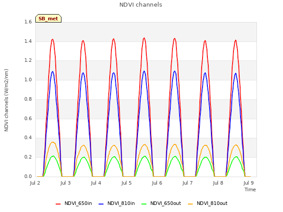Click the Jul 2 x-axis label
Viewport: 283px width, 212px height.
coord(35,183)
